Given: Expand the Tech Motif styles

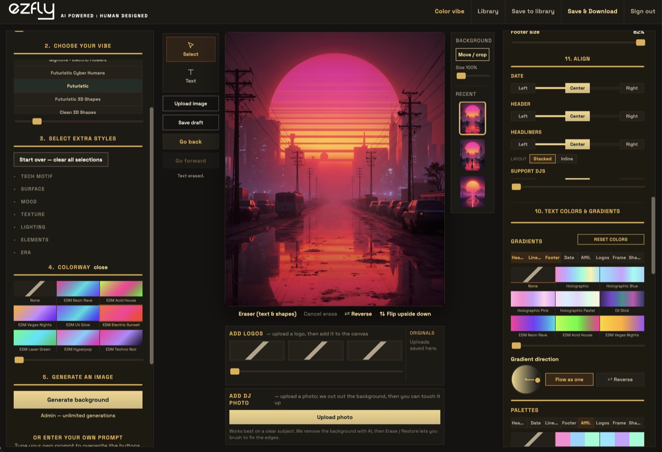Looking at the screenshot, I should point(37,176).
